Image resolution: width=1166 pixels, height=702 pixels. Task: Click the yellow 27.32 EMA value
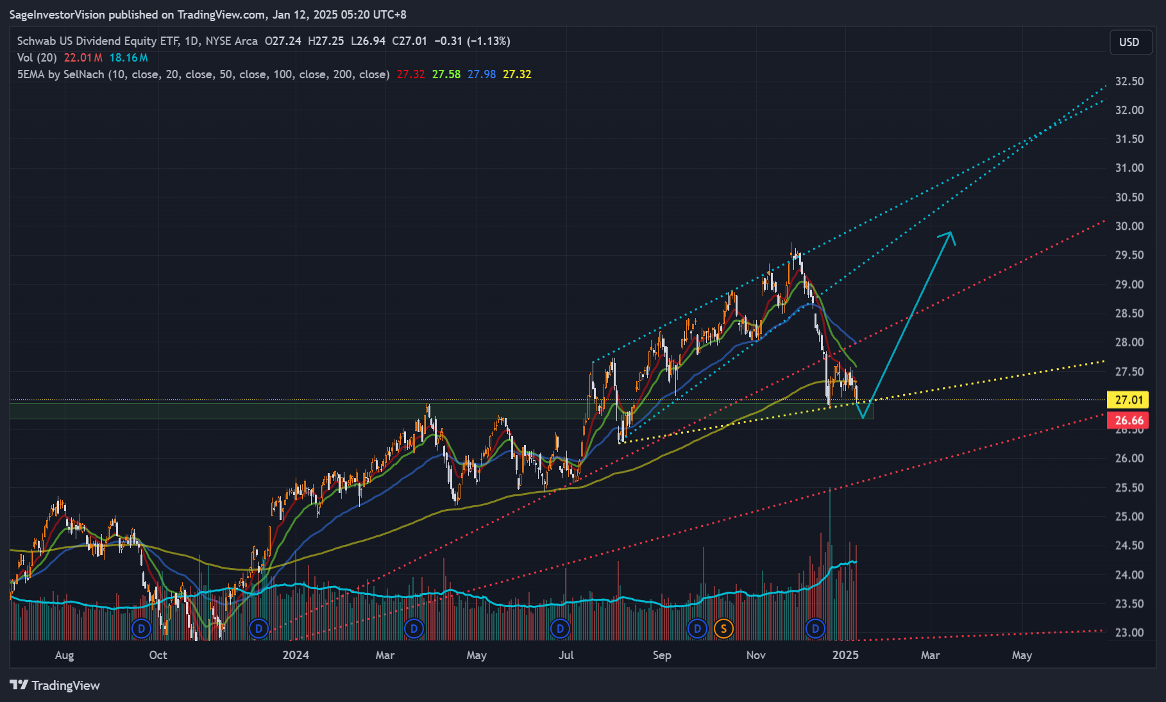click(x=517, y=74)
